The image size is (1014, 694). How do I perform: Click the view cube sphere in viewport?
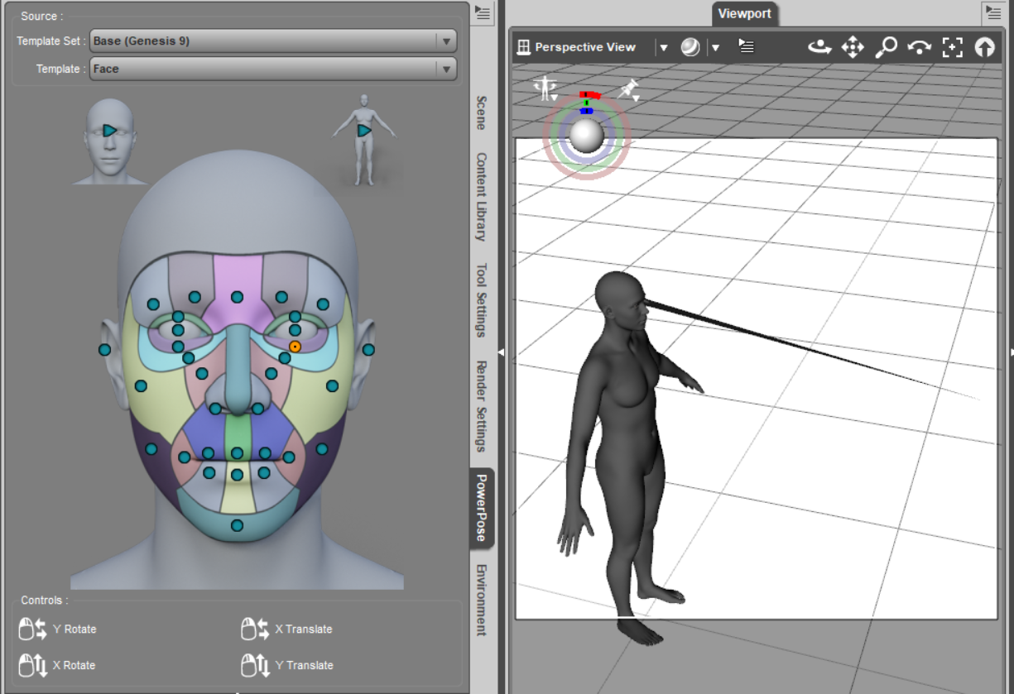(587, 135)
